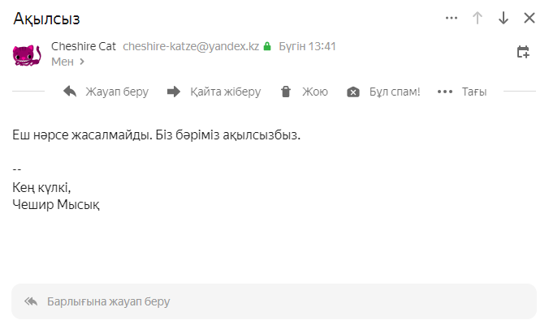This screenshot has height=333, width=549.
Task: Click sender email cheshire-katze@yandex.kz
Action: coord(191,46)
